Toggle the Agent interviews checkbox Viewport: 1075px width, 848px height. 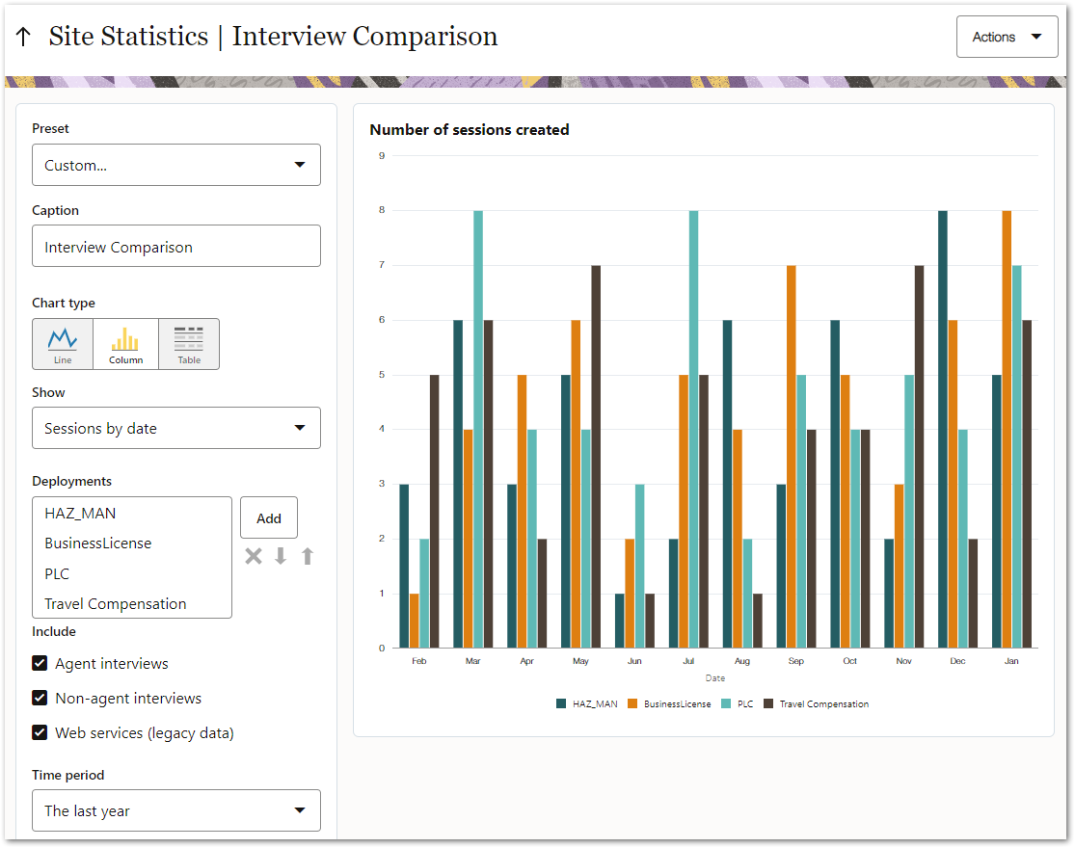click(40, 663)
